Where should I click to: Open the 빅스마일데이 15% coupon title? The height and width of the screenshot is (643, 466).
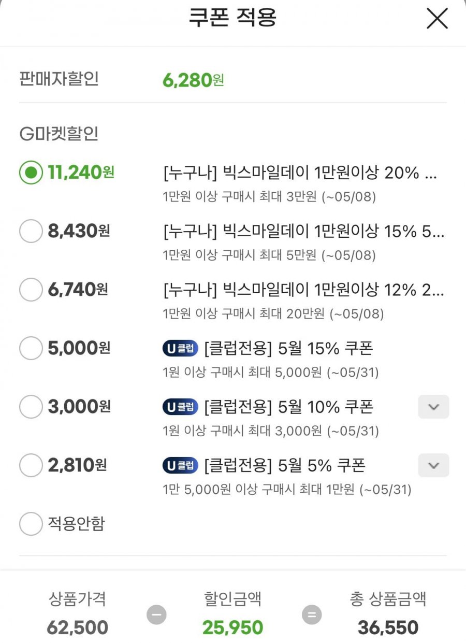[303, 232]
